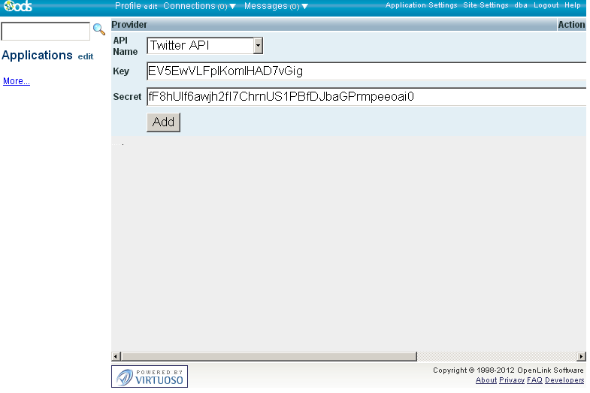Click the ODS logo icon
Image resolution: width=590 pixels, height=393 pixels.
pos(17,7)
